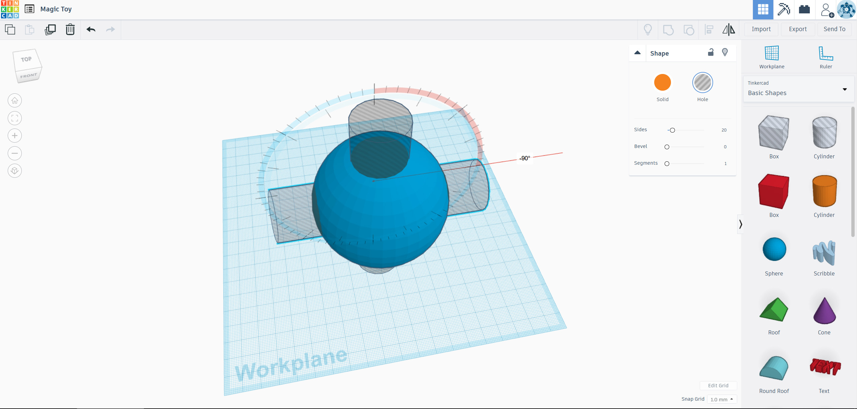Open the Snap Grid 1.0 mm dropdown
Viewport: 857px width, 409px height.
pyautogui.click(x=722, y=399)
